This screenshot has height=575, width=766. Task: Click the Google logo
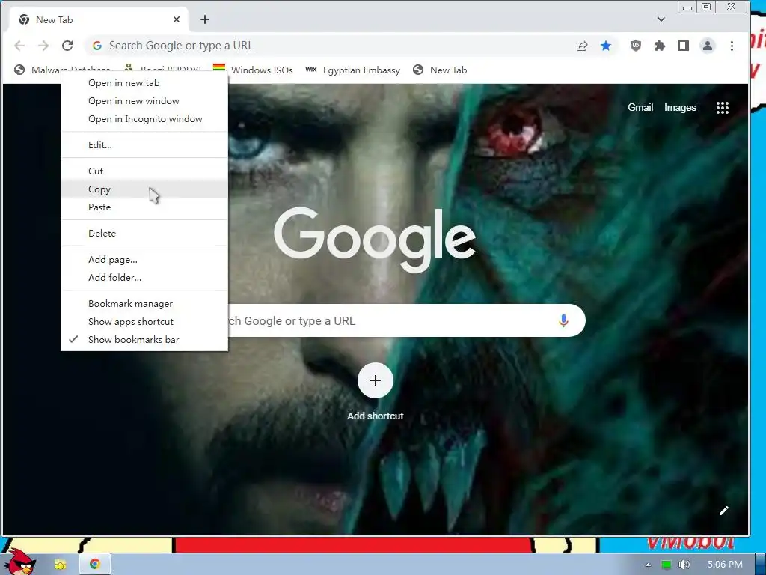point(375,239)
